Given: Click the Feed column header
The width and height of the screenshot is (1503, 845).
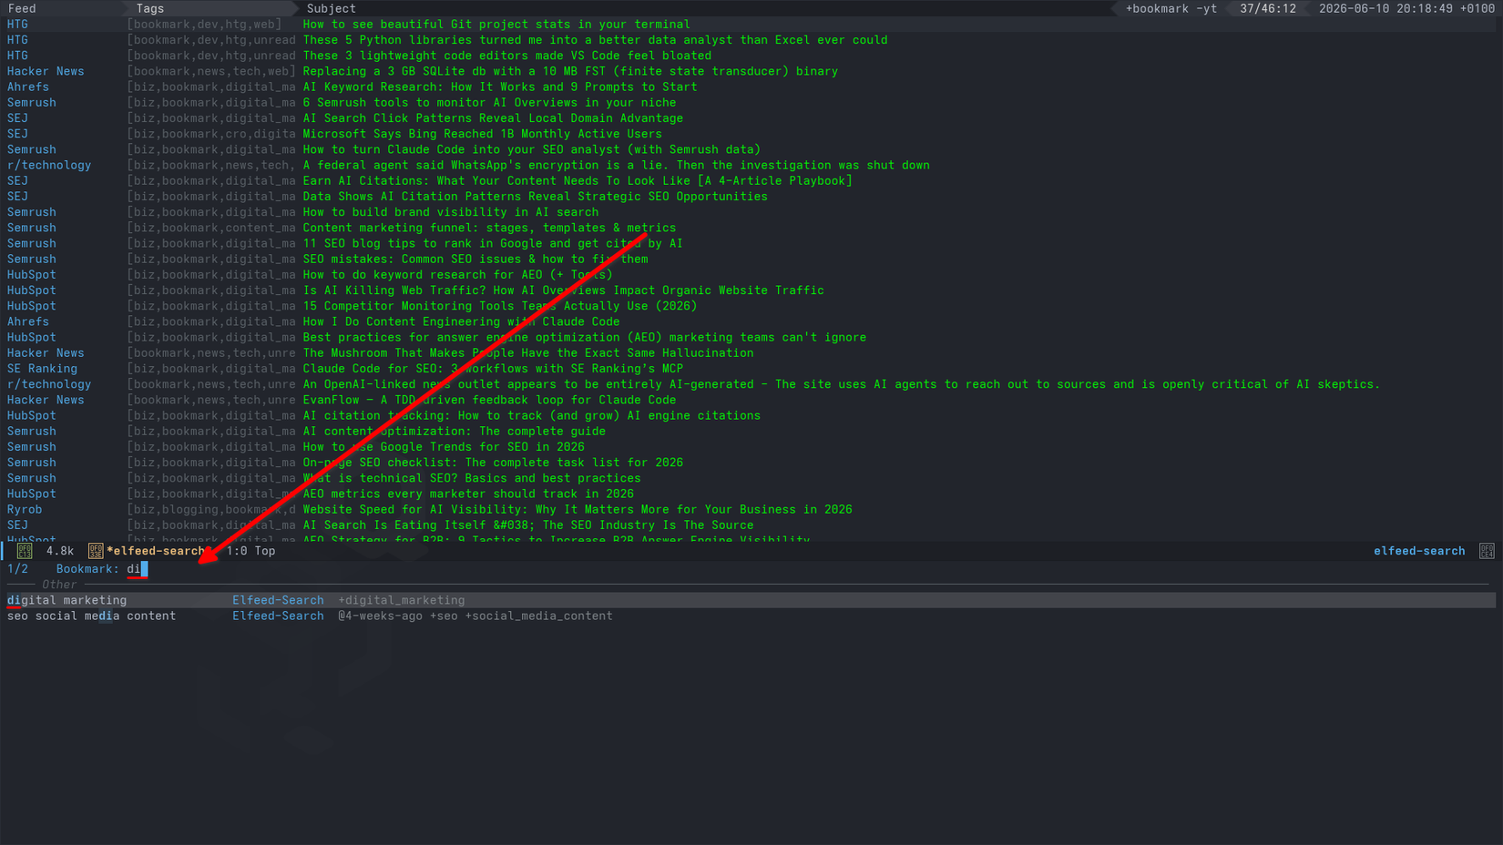Looking at the screenshot, I should coord(22,8).
